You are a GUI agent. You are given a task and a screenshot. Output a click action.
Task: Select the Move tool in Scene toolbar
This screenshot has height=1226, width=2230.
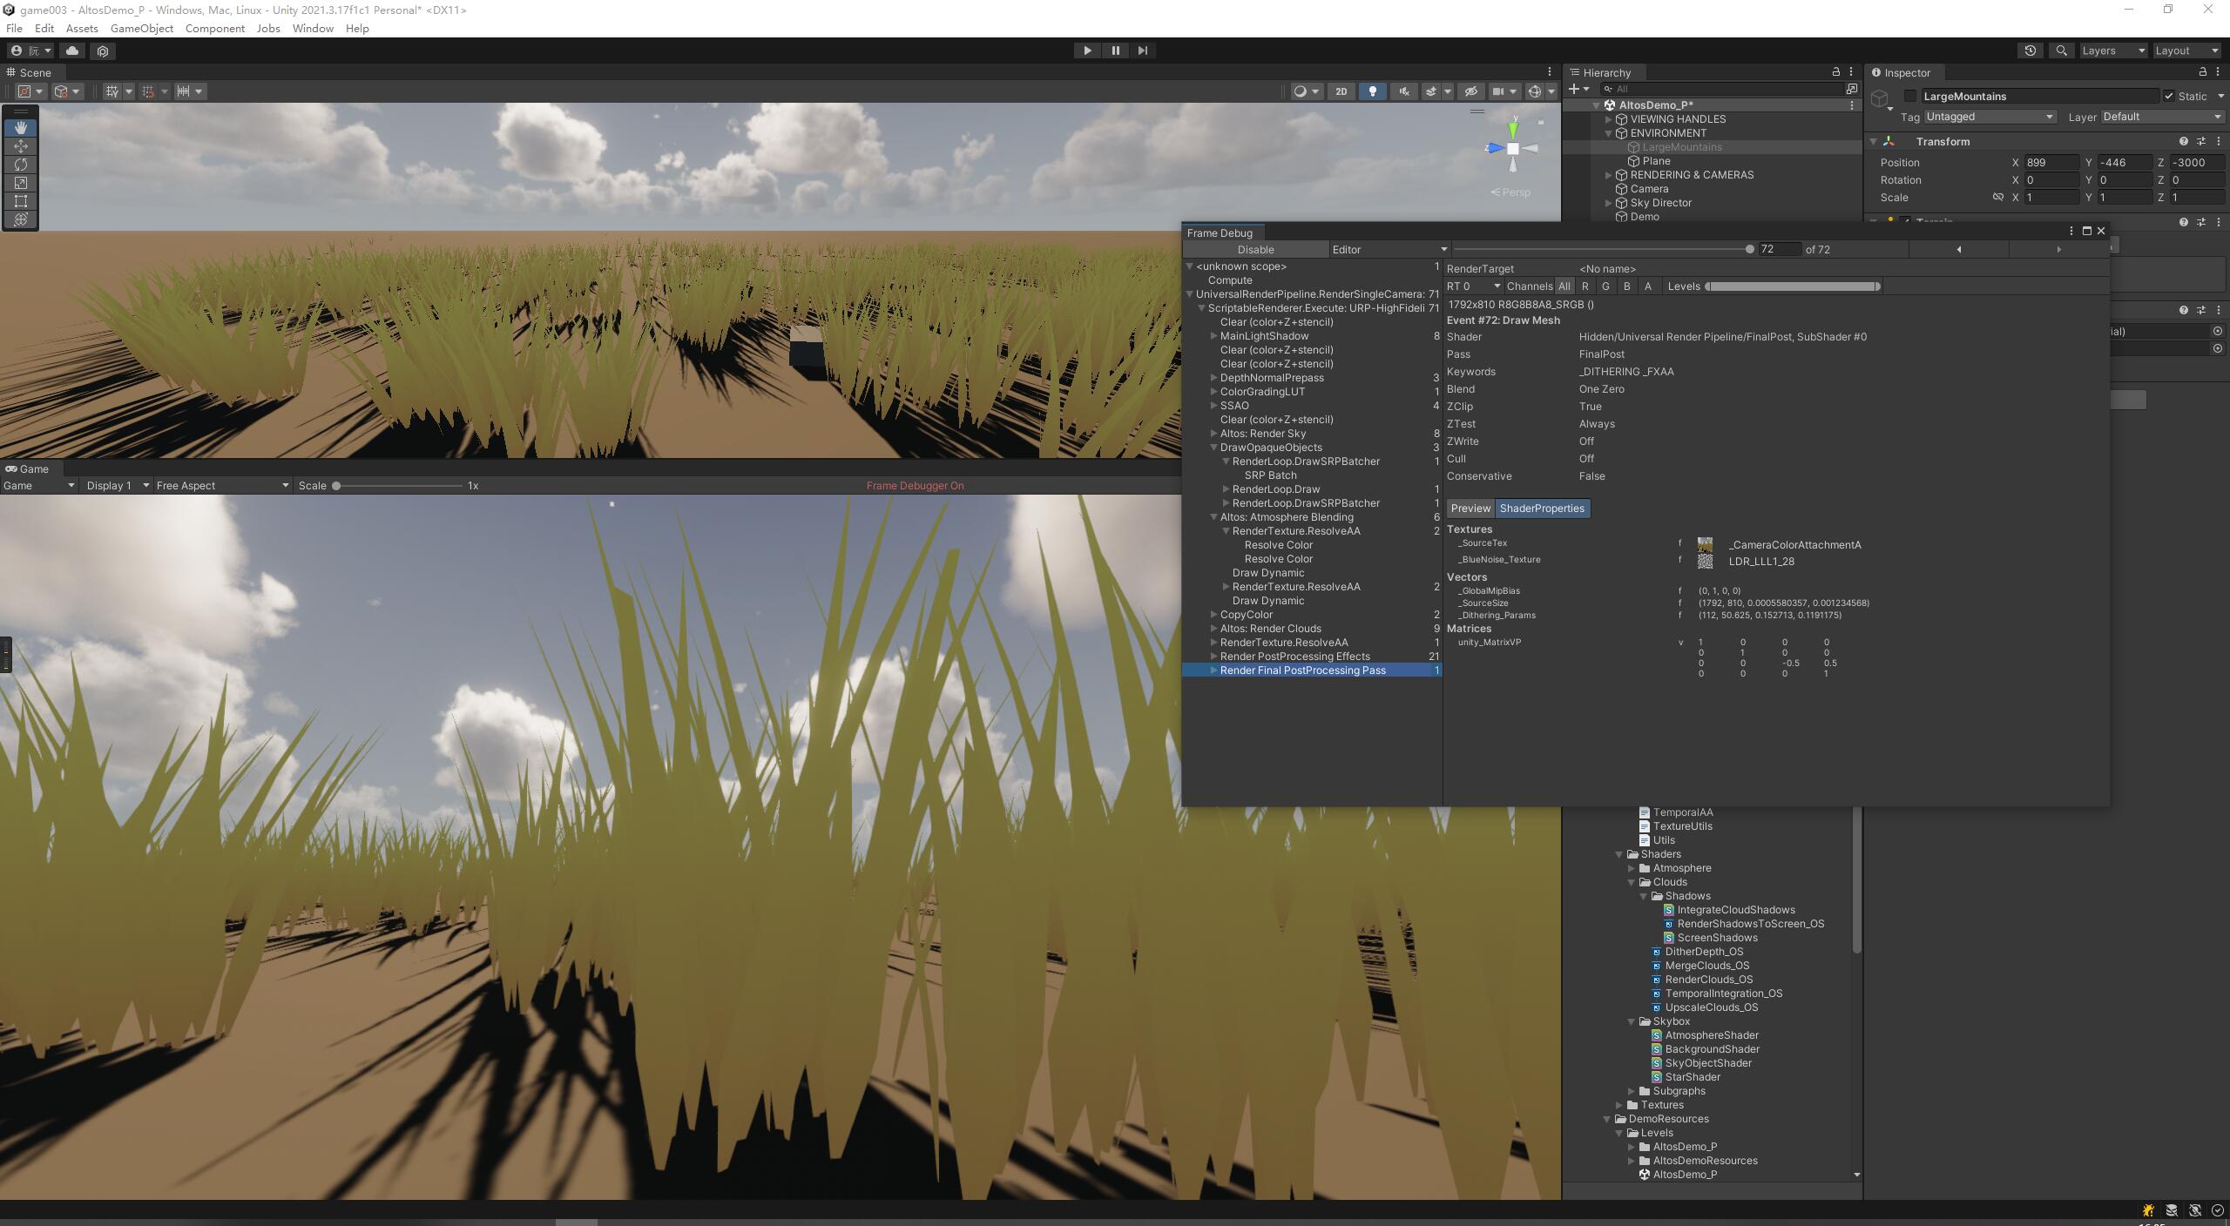pos(21,146)
